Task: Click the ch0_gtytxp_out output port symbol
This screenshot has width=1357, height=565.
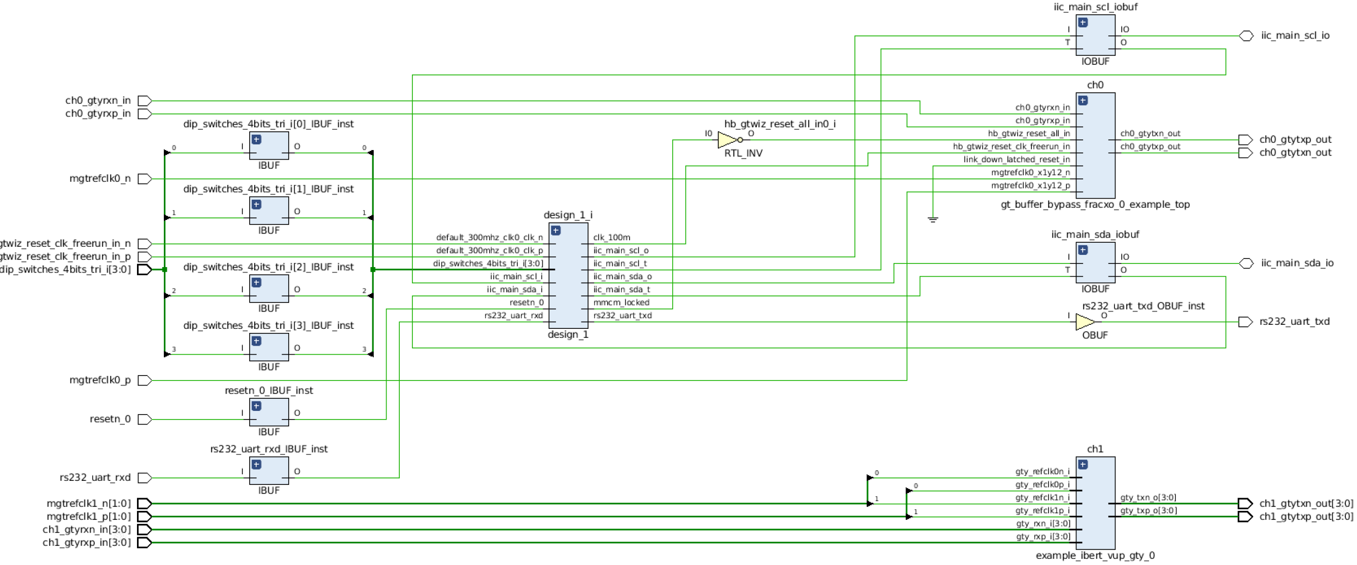Action: click(1245, 140)
